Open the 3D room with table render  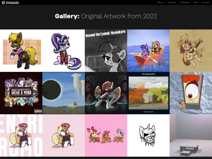[191, 135]
